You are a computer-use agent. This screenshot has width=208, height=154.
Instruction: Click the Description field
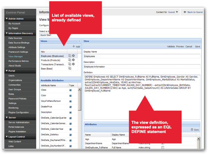click(x=142, y=67)
